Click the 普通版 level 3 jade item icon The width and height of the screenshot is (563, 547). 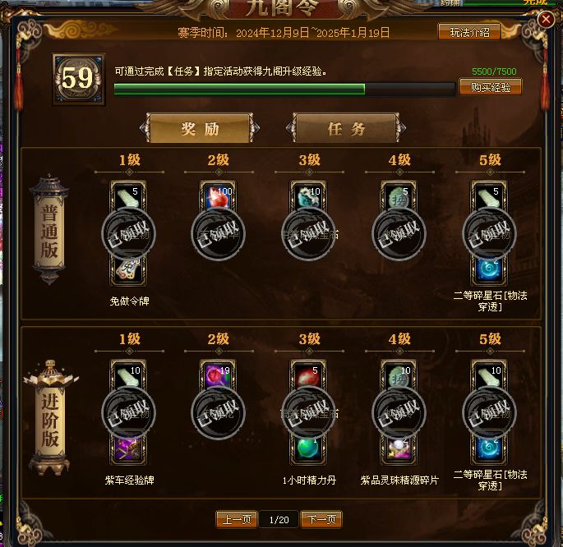[308, 195]
